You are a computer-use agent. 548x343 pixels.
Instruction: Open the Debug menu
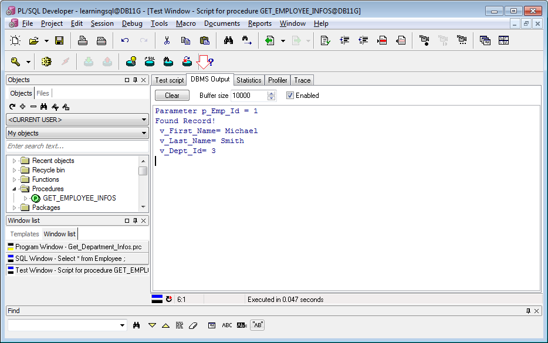(x=132, y=23)
